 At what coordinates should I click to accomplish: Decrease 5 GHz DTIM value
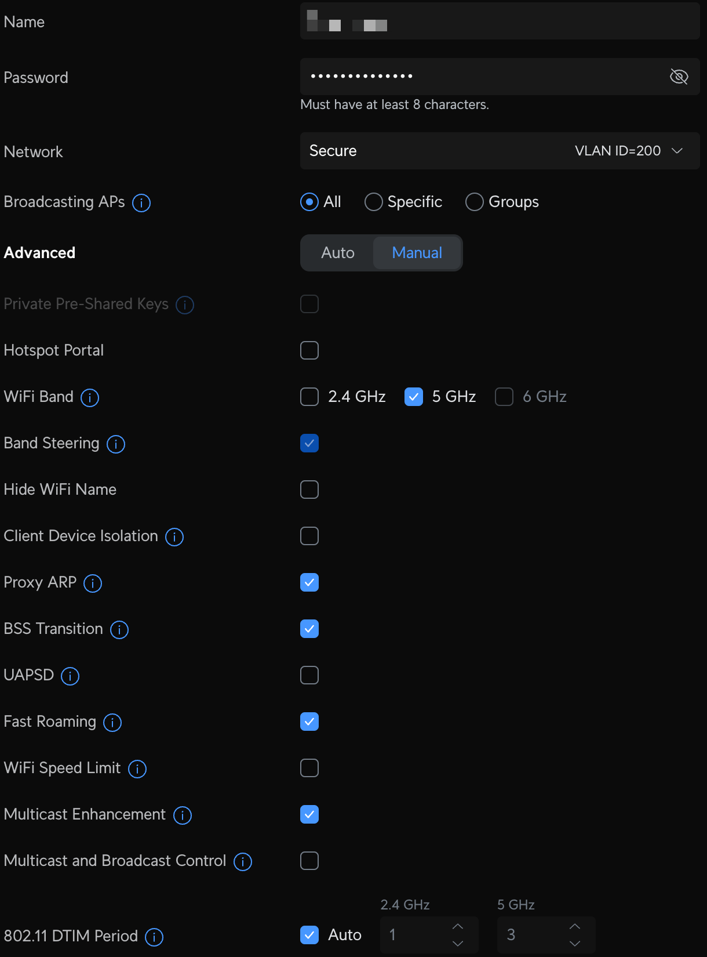click(x=575, y=944)
